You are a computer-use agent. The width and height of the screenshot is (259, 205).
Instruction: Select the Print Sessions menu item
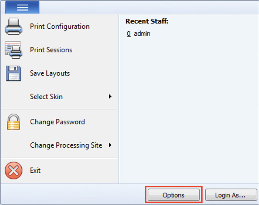click(x=50, y=50)
